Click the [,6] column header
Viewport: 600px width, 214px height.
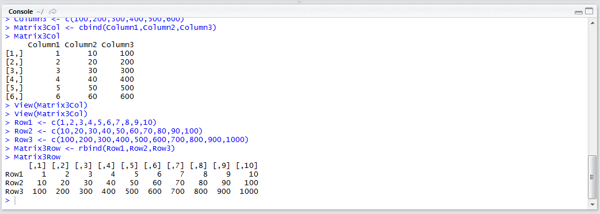[x=152, y=166]
